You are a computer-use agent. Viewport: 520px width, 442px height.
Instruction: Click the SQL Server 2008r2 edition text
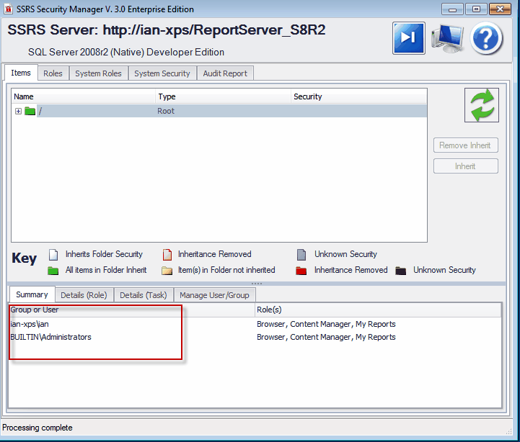(x=126, y=52)
